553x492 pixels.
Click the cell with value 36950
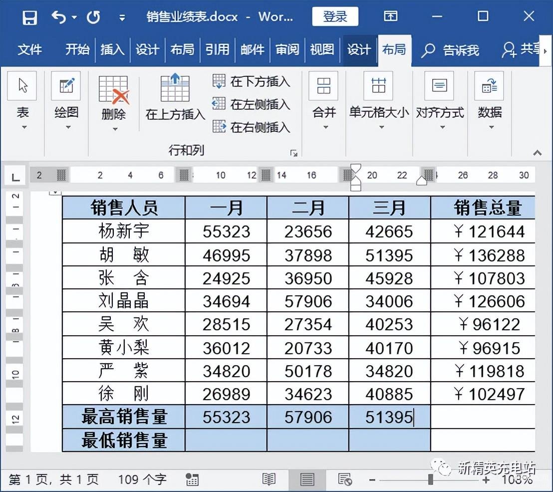308,278
